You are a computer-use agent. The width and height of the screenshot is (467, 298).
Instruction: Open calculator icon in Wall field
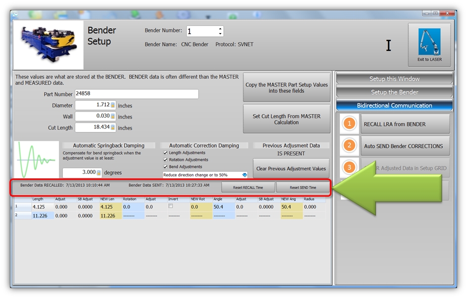[113, 117]
